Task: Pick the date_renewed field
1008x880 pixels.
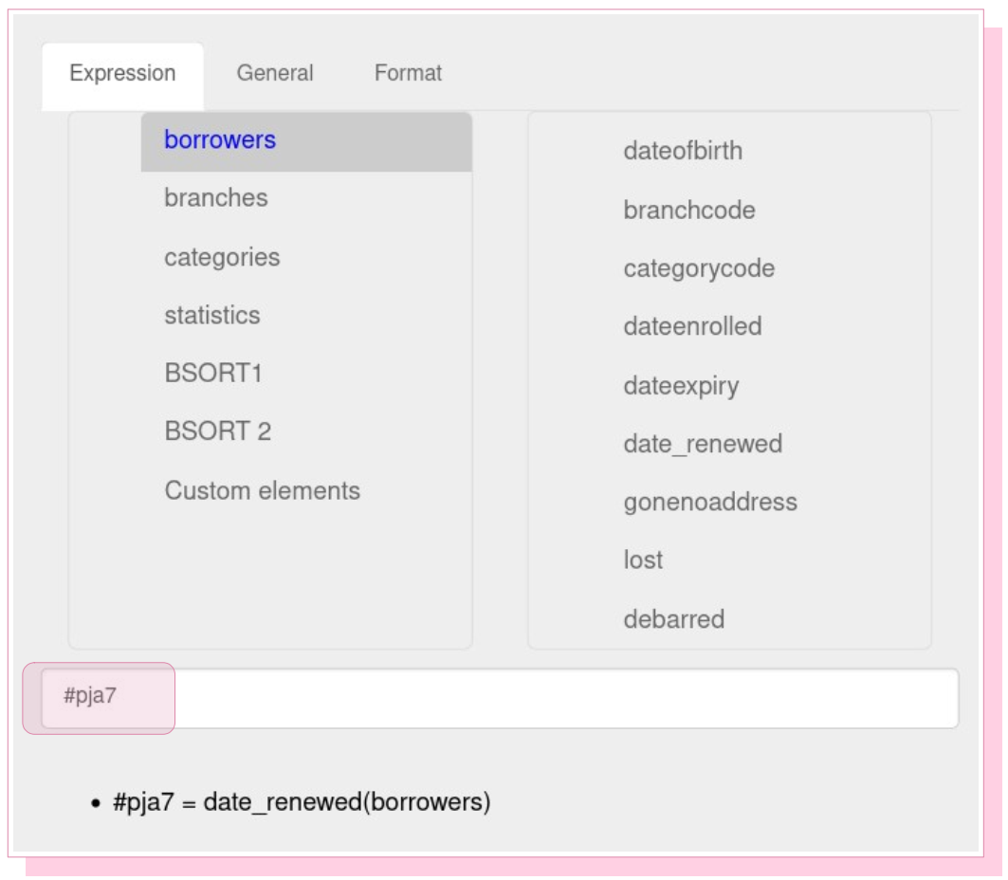Action: tap(703, 444)
